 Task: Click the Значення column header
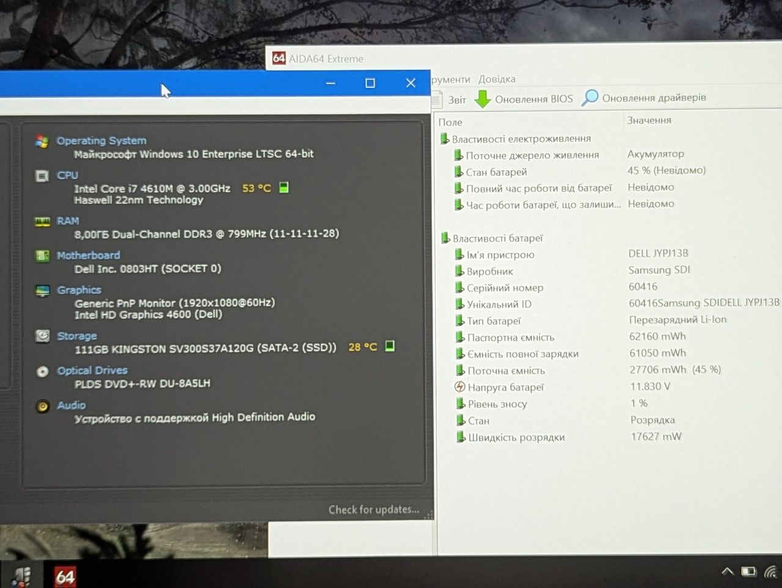pyautogui.click(x=649, y=120)
